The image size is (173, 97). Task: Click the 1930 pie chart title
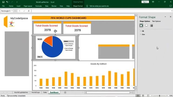tap(40, 39)
